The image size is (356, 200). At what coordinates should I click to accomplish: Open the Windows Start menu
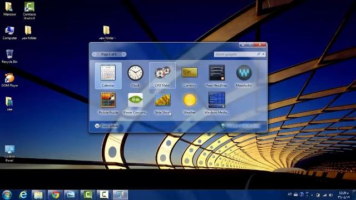[x=7, y=195]
